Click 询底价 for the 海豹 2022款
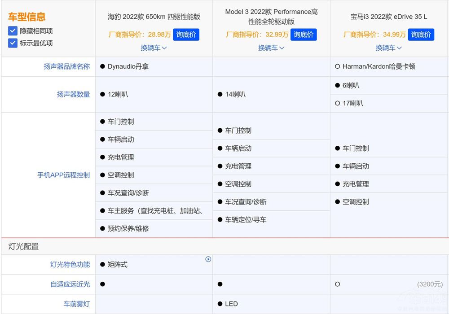Screen dimensions: 449x314 [x=186, y=34]
